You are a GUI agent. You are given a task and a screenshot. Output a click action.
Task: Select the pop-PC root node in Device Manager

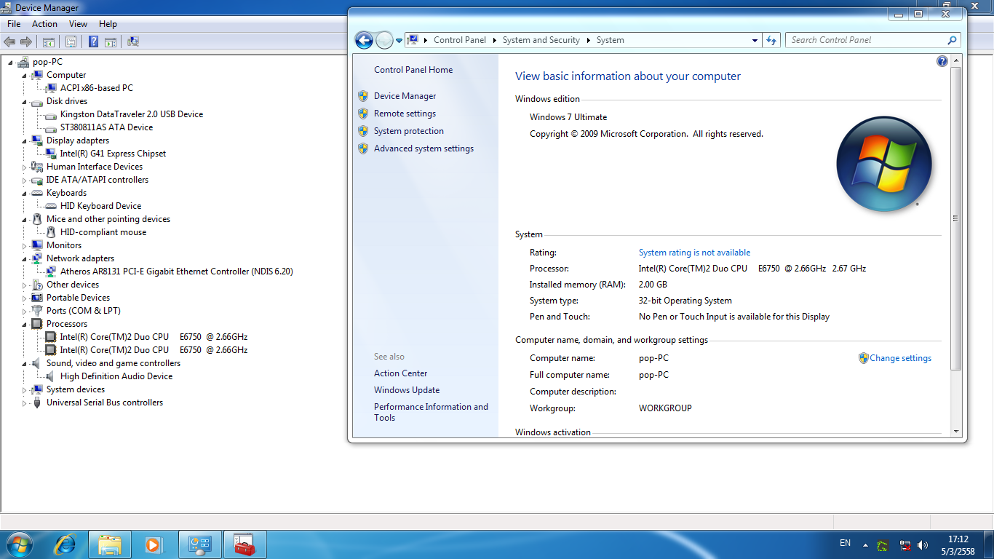[47, 62]
